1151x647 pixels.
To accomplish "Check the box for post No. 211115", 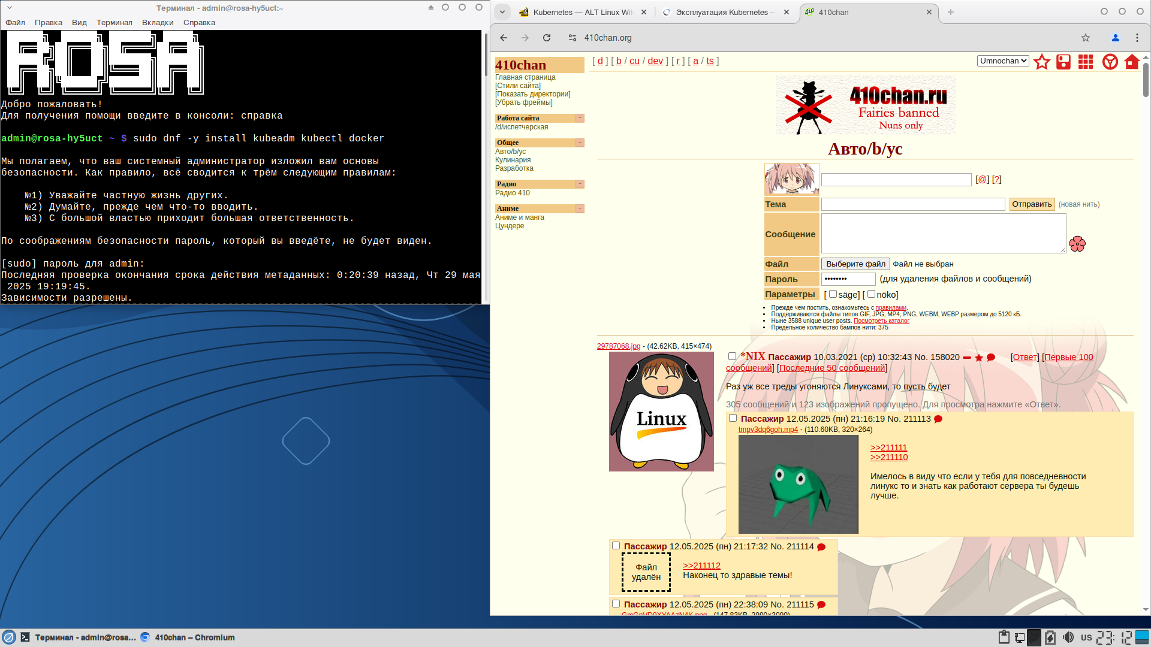I will [616, 604].
